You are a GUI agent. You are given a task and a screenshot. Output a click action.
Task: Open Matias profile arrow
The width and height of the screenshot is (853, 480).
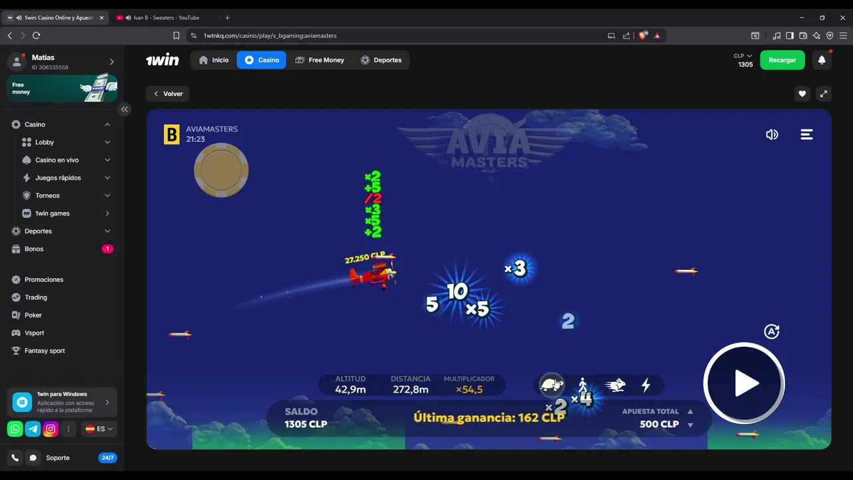click(111, 62)
